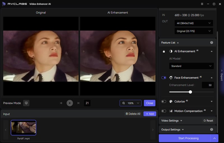Go to previous input item arrow

(6, 130)
